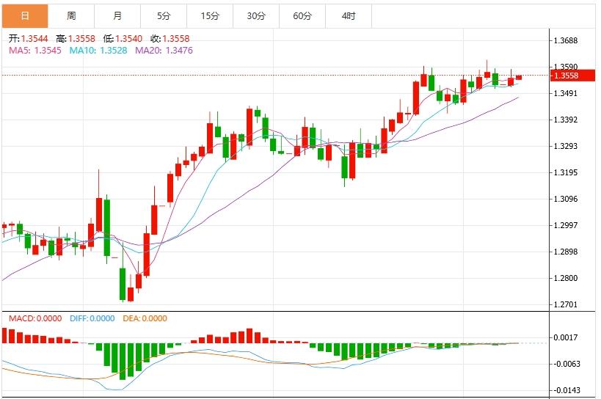The image size is (601, 399).
Task: Select the 15分 interval tab
Action: pos(210,15)
